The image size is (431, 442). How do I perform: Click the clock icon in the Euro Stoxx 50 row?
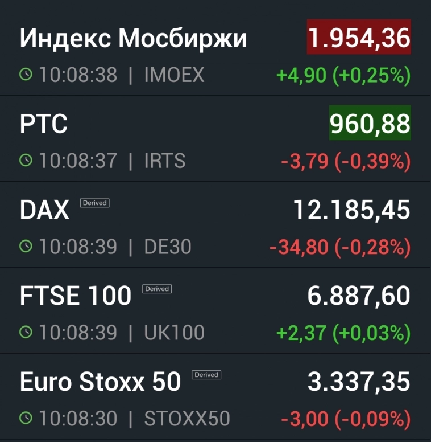(26, 419)
